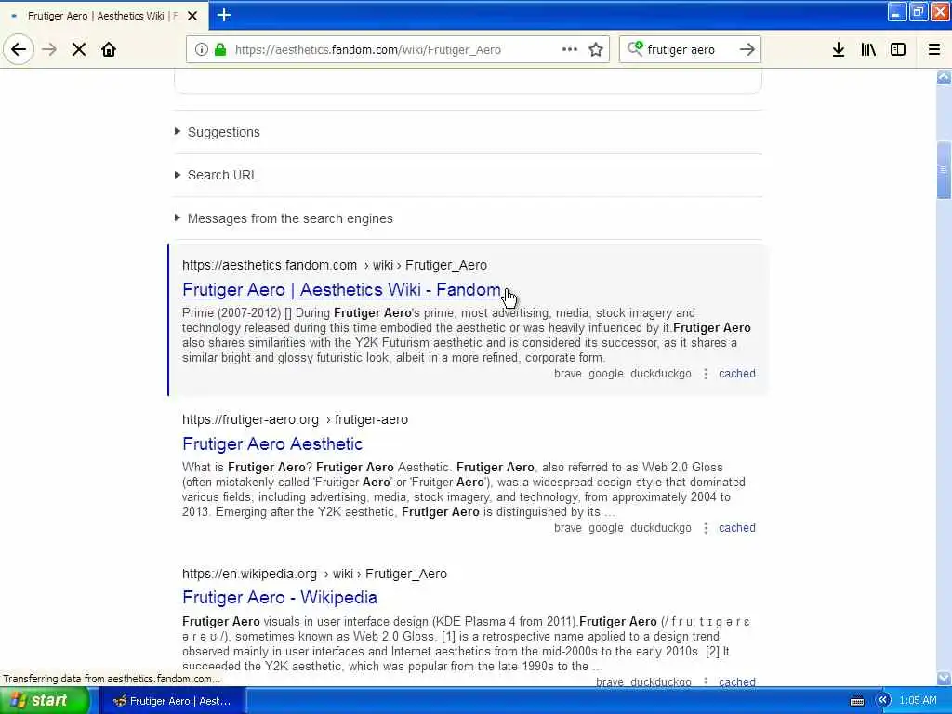Open a new tab with plus button
Screen dimensions: 952x714
[x=223, y=15]
